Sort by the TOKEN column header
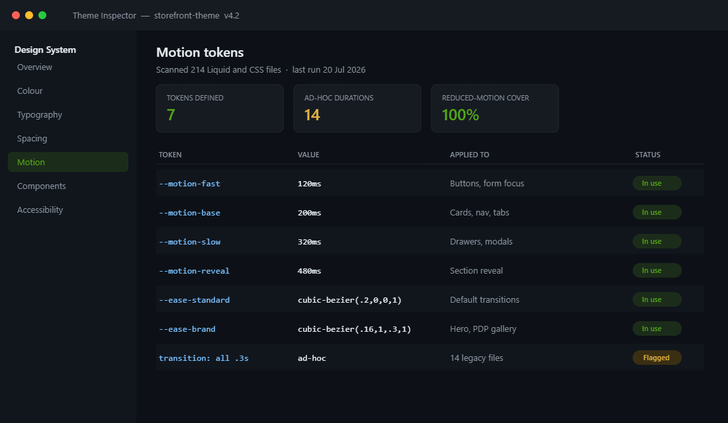 pyautogui.click(x=170, y=155)
